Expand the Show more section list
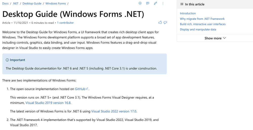The height and width of the screenshot is (130, 253). click(x=215, y=38)
